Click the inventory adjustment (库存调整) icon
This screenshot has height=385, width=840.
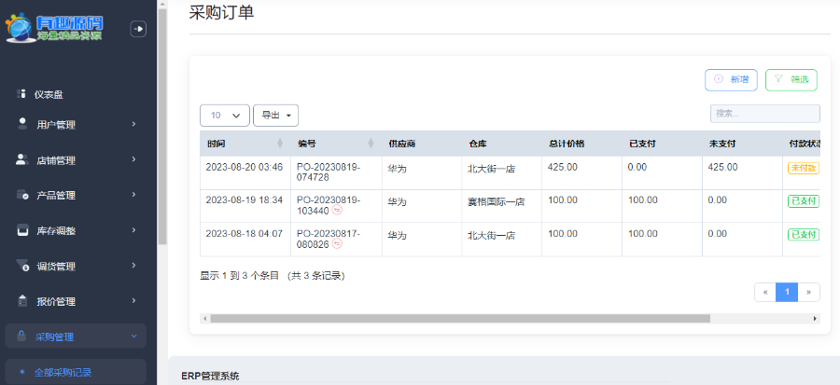pyautogui.click(x=21, y=230)
